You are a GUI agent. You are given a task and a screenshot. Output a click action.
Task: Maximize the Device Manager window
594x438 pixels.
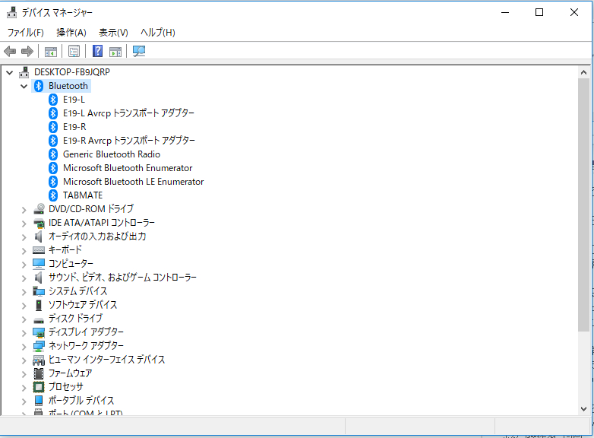[x=539, y=12]
